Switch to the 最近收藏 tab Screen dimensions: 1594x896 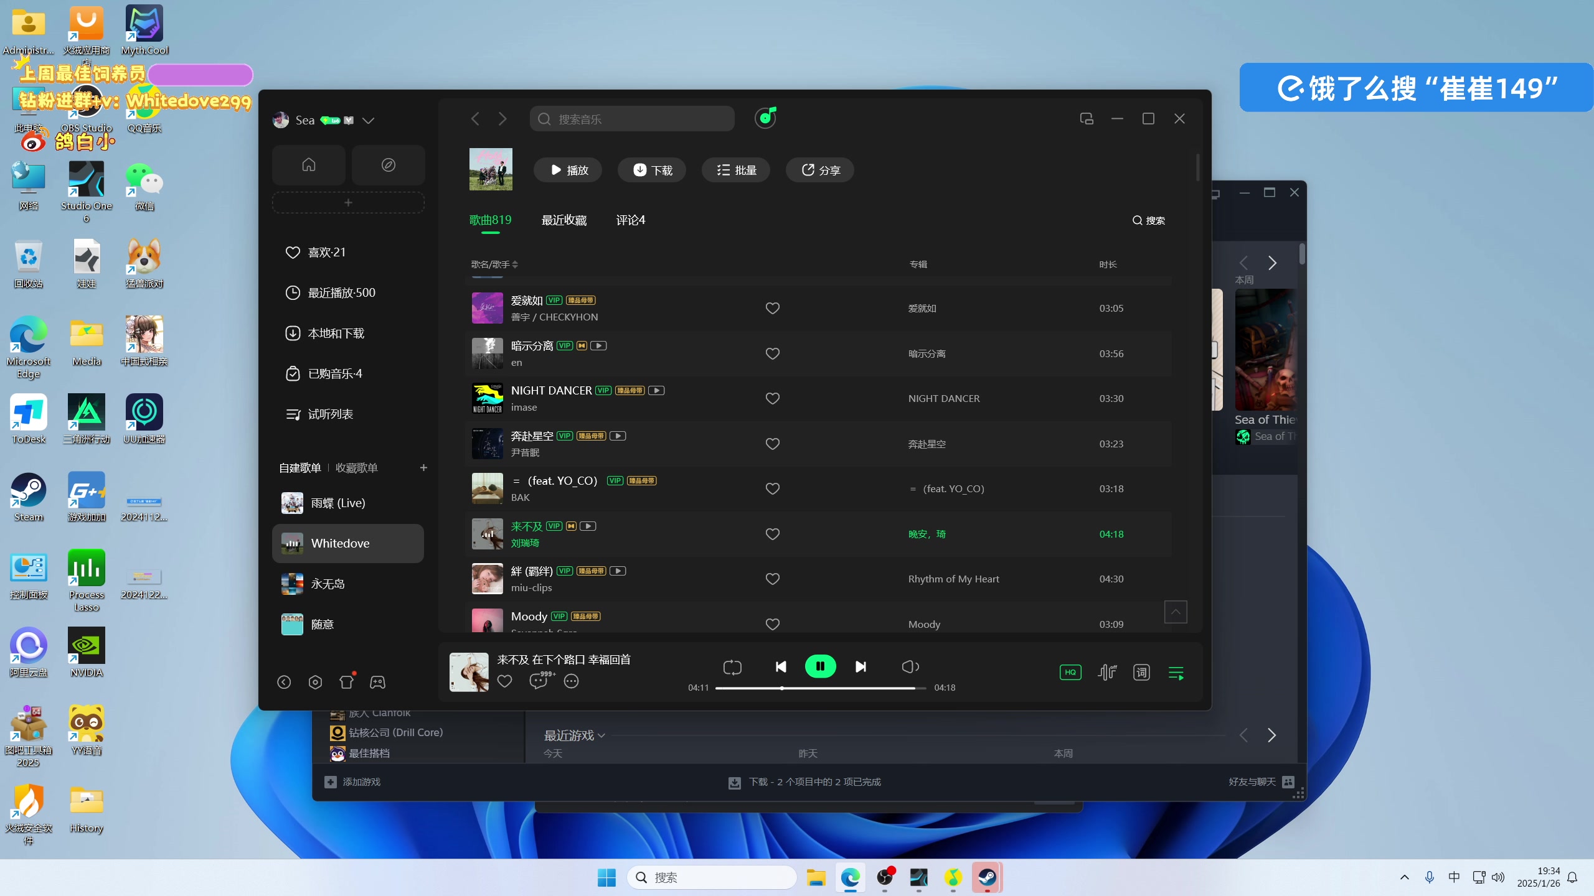pos(564,220)
